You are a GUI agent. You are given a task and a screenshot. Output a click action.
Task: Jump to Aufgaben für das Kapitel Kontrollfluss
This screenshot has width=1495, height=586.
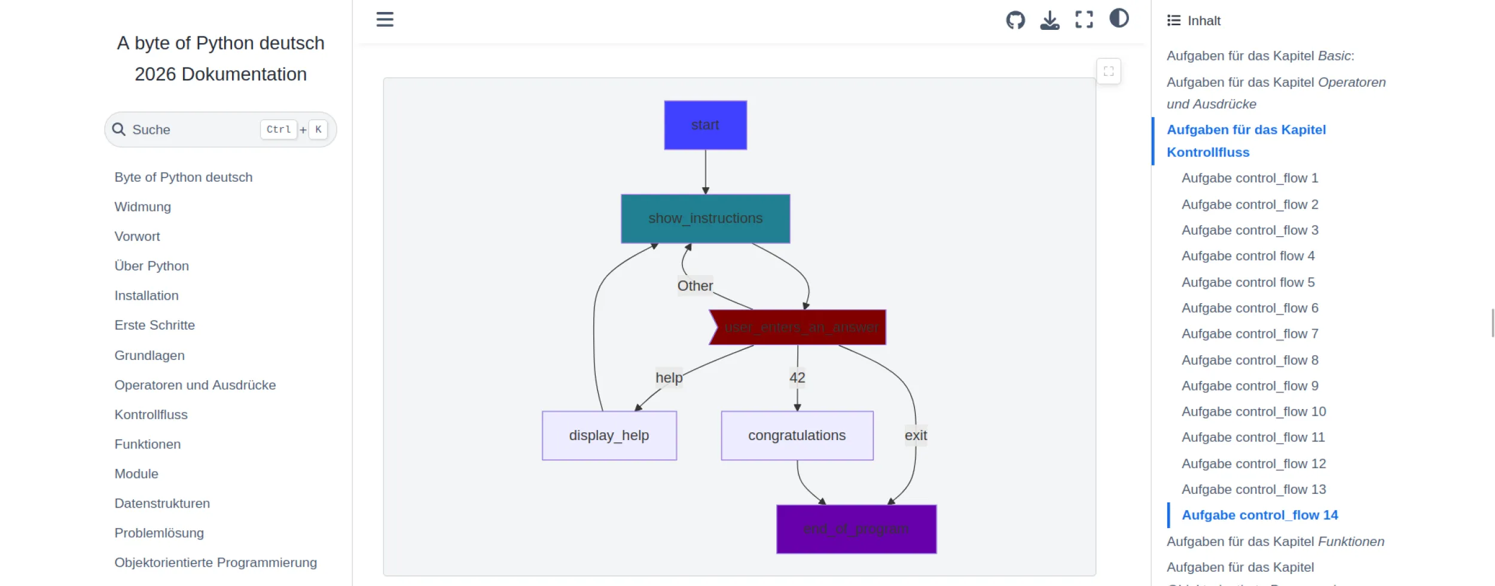[x=1246, y=141]
